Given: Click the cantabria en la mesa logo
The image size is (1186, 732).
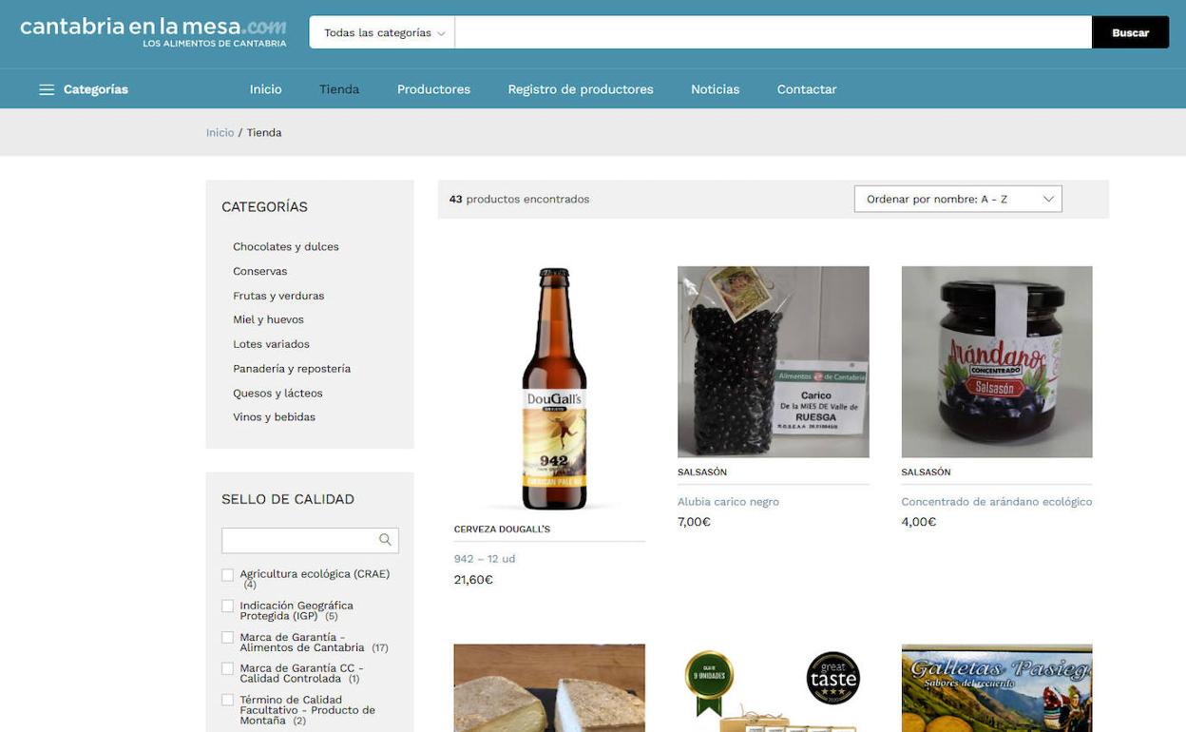Looking at the screenshot, I should (x=153, y=31).
